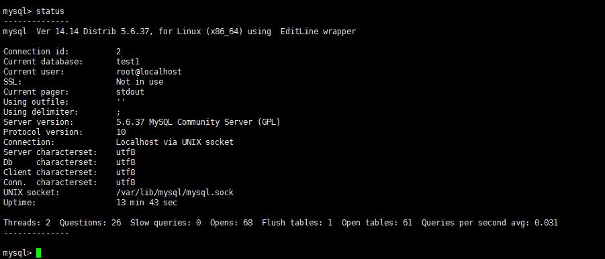Click 'Queries per second avg: 0.031'

(x=490, y=223)
